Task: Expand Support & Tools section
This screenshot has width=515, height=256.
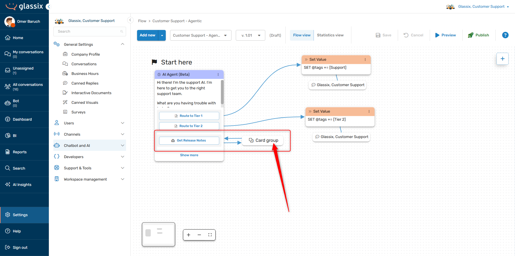Action: pyautogui.click(x=90, y=168)
